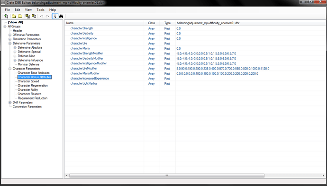Click the app icon in the title bar
Image resolution: width=327 pixels, height=186 pixels.
[3, 3]
